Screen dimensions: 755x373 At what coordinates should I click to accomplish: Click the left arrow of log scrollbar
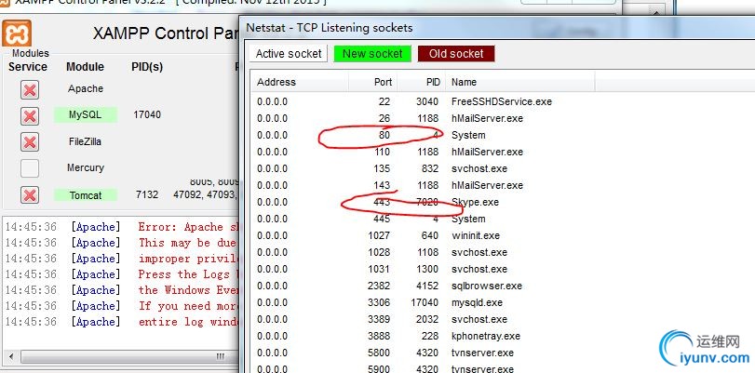coord(11,356)
